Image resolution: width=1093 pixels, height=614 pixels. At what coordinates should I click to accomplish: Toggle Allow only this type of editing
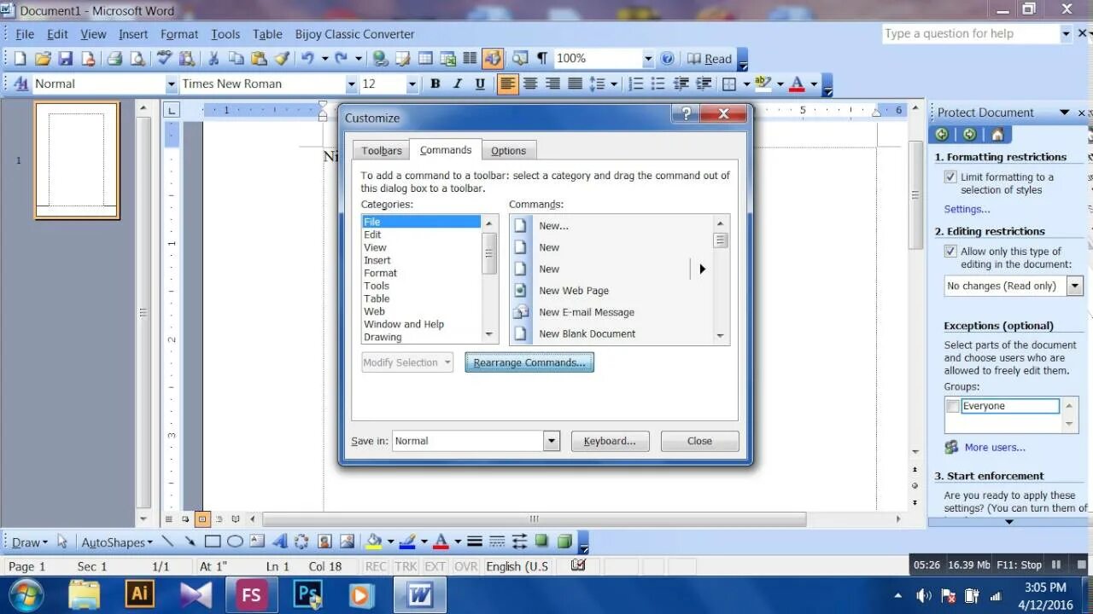pyautogui.click(x=950, y=251)
